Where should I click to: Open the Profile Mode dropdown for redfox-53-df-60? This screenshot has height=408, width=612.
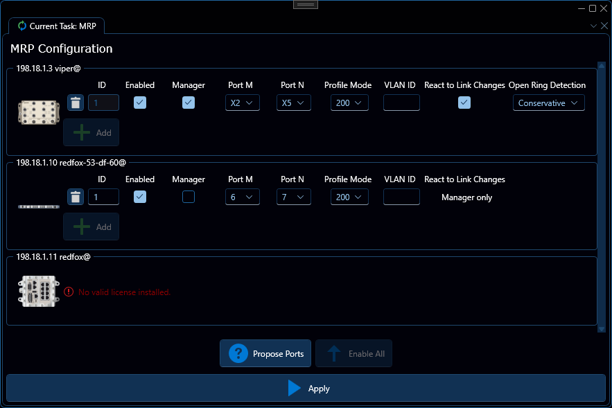click(349, 197)
